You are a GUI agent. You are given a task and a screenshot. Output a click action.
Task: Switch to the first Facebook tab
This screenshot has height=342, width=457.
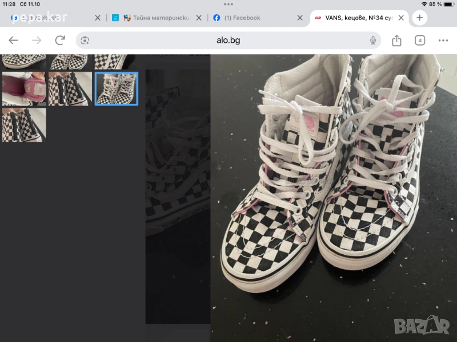pyautogui.click(x=46, y=18)
